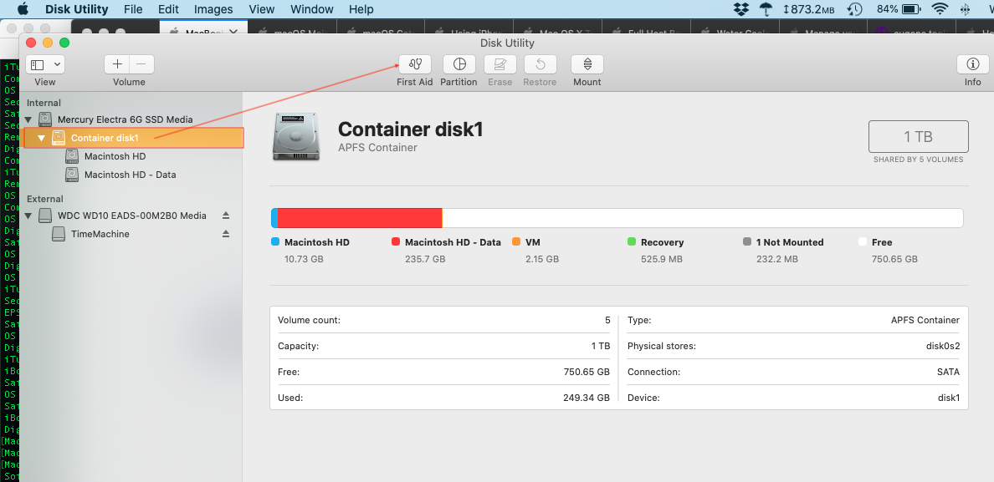Screen dimensions: 994x482
Task: Remove volume with the minus button
Action: pyautogui.click(x=141, y=64)
